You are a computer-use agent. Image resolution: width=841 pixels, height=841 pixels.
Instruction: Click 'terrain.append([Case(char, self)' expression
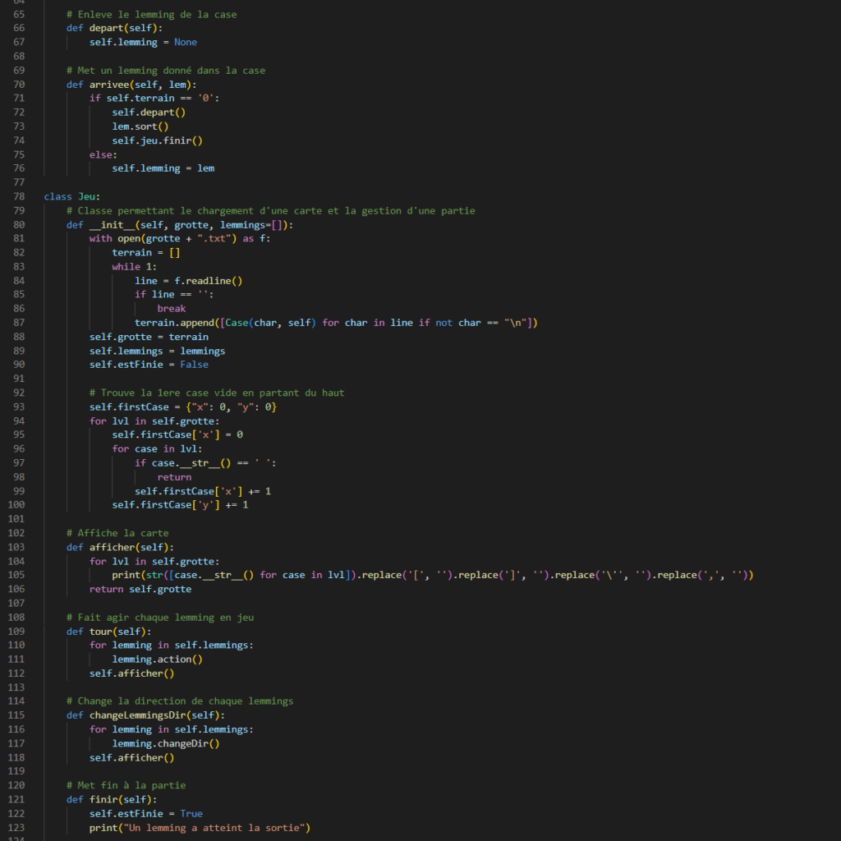(x=225, y=322)
